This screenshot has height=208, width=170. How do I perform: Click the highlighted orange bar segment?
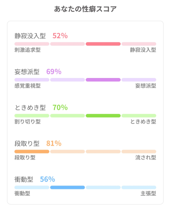pyautogui.click(x=32, y=152)
